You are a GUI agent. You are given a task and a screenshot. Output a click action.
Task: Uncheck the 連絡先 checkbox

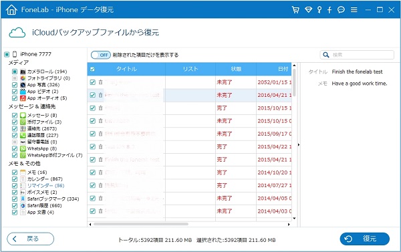tap(15, 128)
